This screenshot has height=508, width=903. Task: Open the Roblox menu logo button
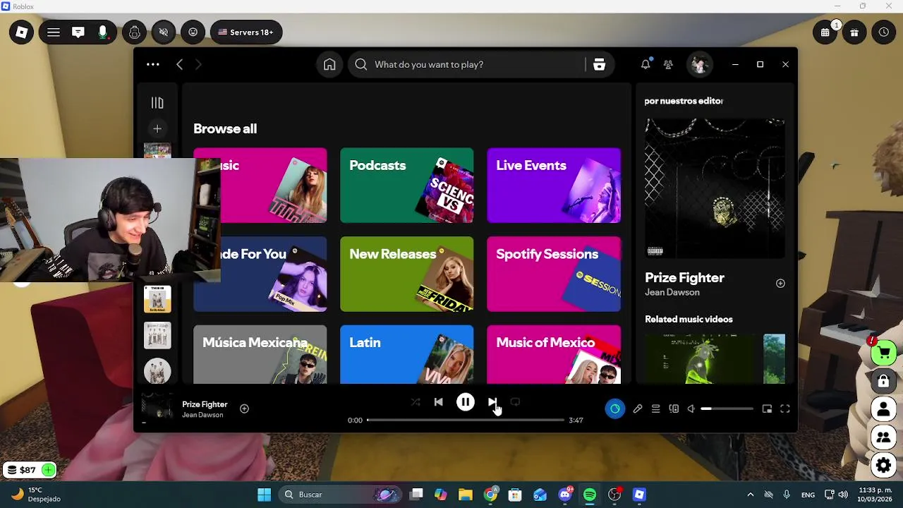21,32
